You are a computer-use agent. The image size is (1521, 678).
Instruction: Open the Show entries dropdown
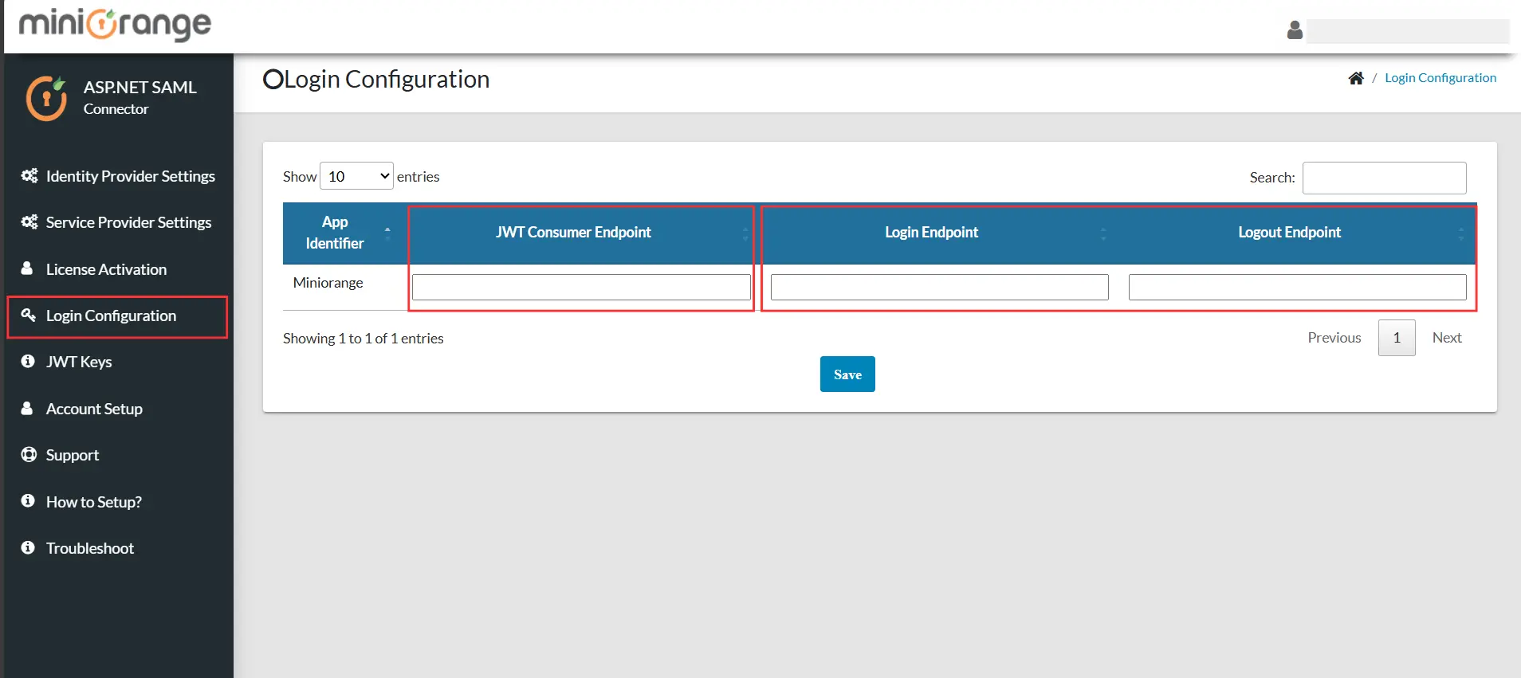point(356,176)
